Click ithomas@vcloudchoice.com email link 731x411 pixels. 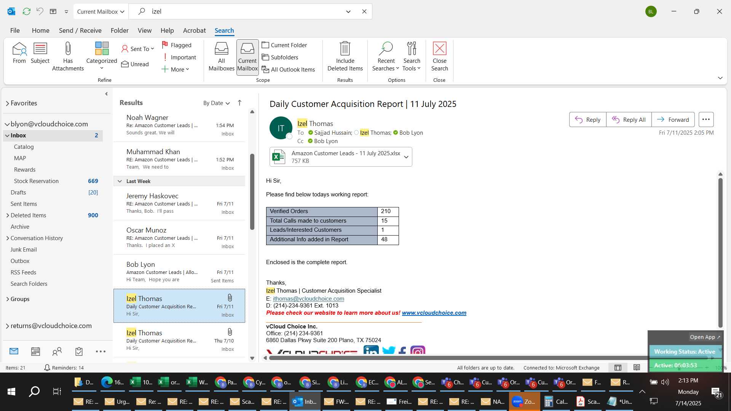[308, 299]
